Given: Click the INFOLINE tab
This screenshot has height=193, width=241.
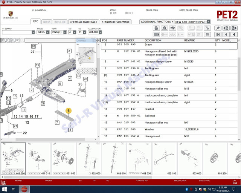Looking at the screenshot, I should pyautogui.click(x=60, y=22).
